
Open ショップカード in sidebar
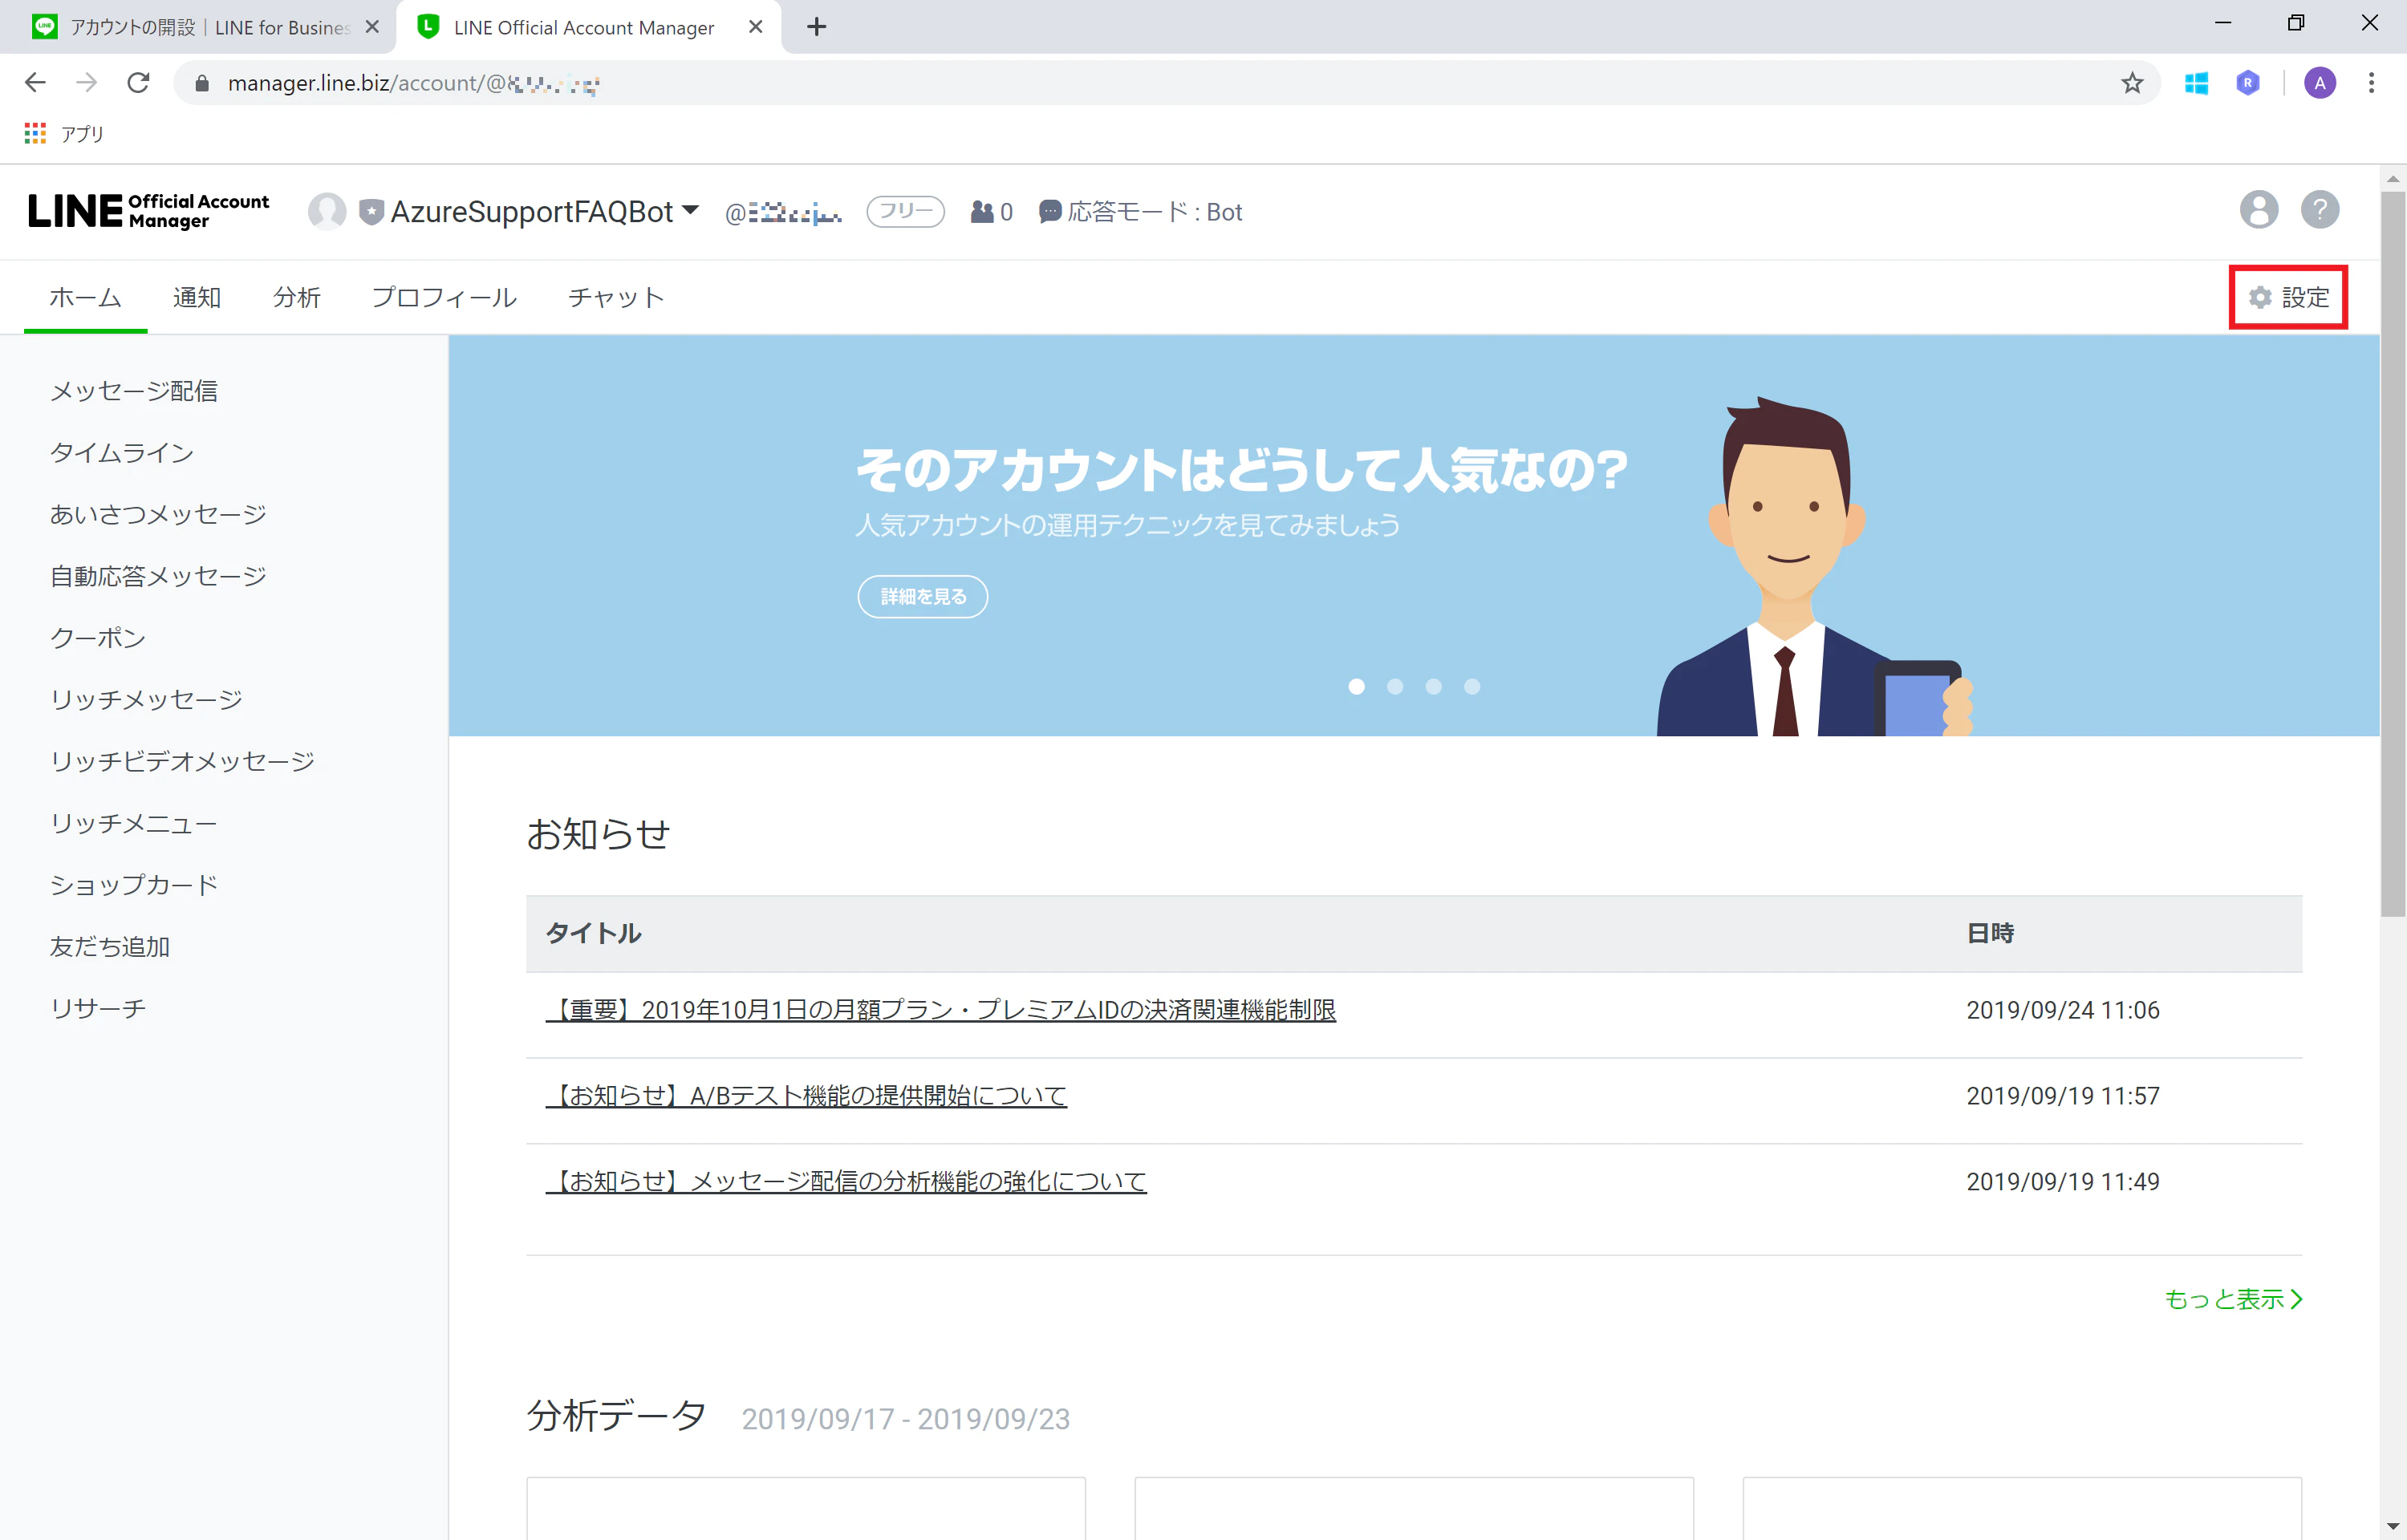(x=134, y=885)
